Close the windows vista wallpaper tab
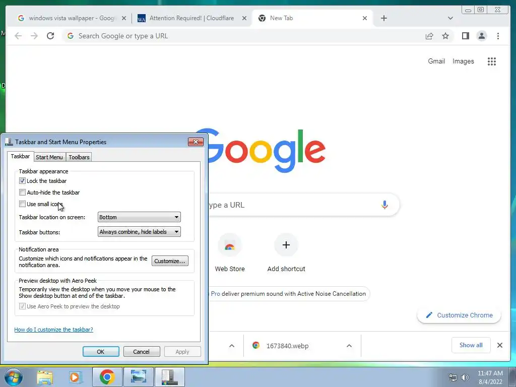Viewport: 516px width, 387px height. [x=124, y=18]
